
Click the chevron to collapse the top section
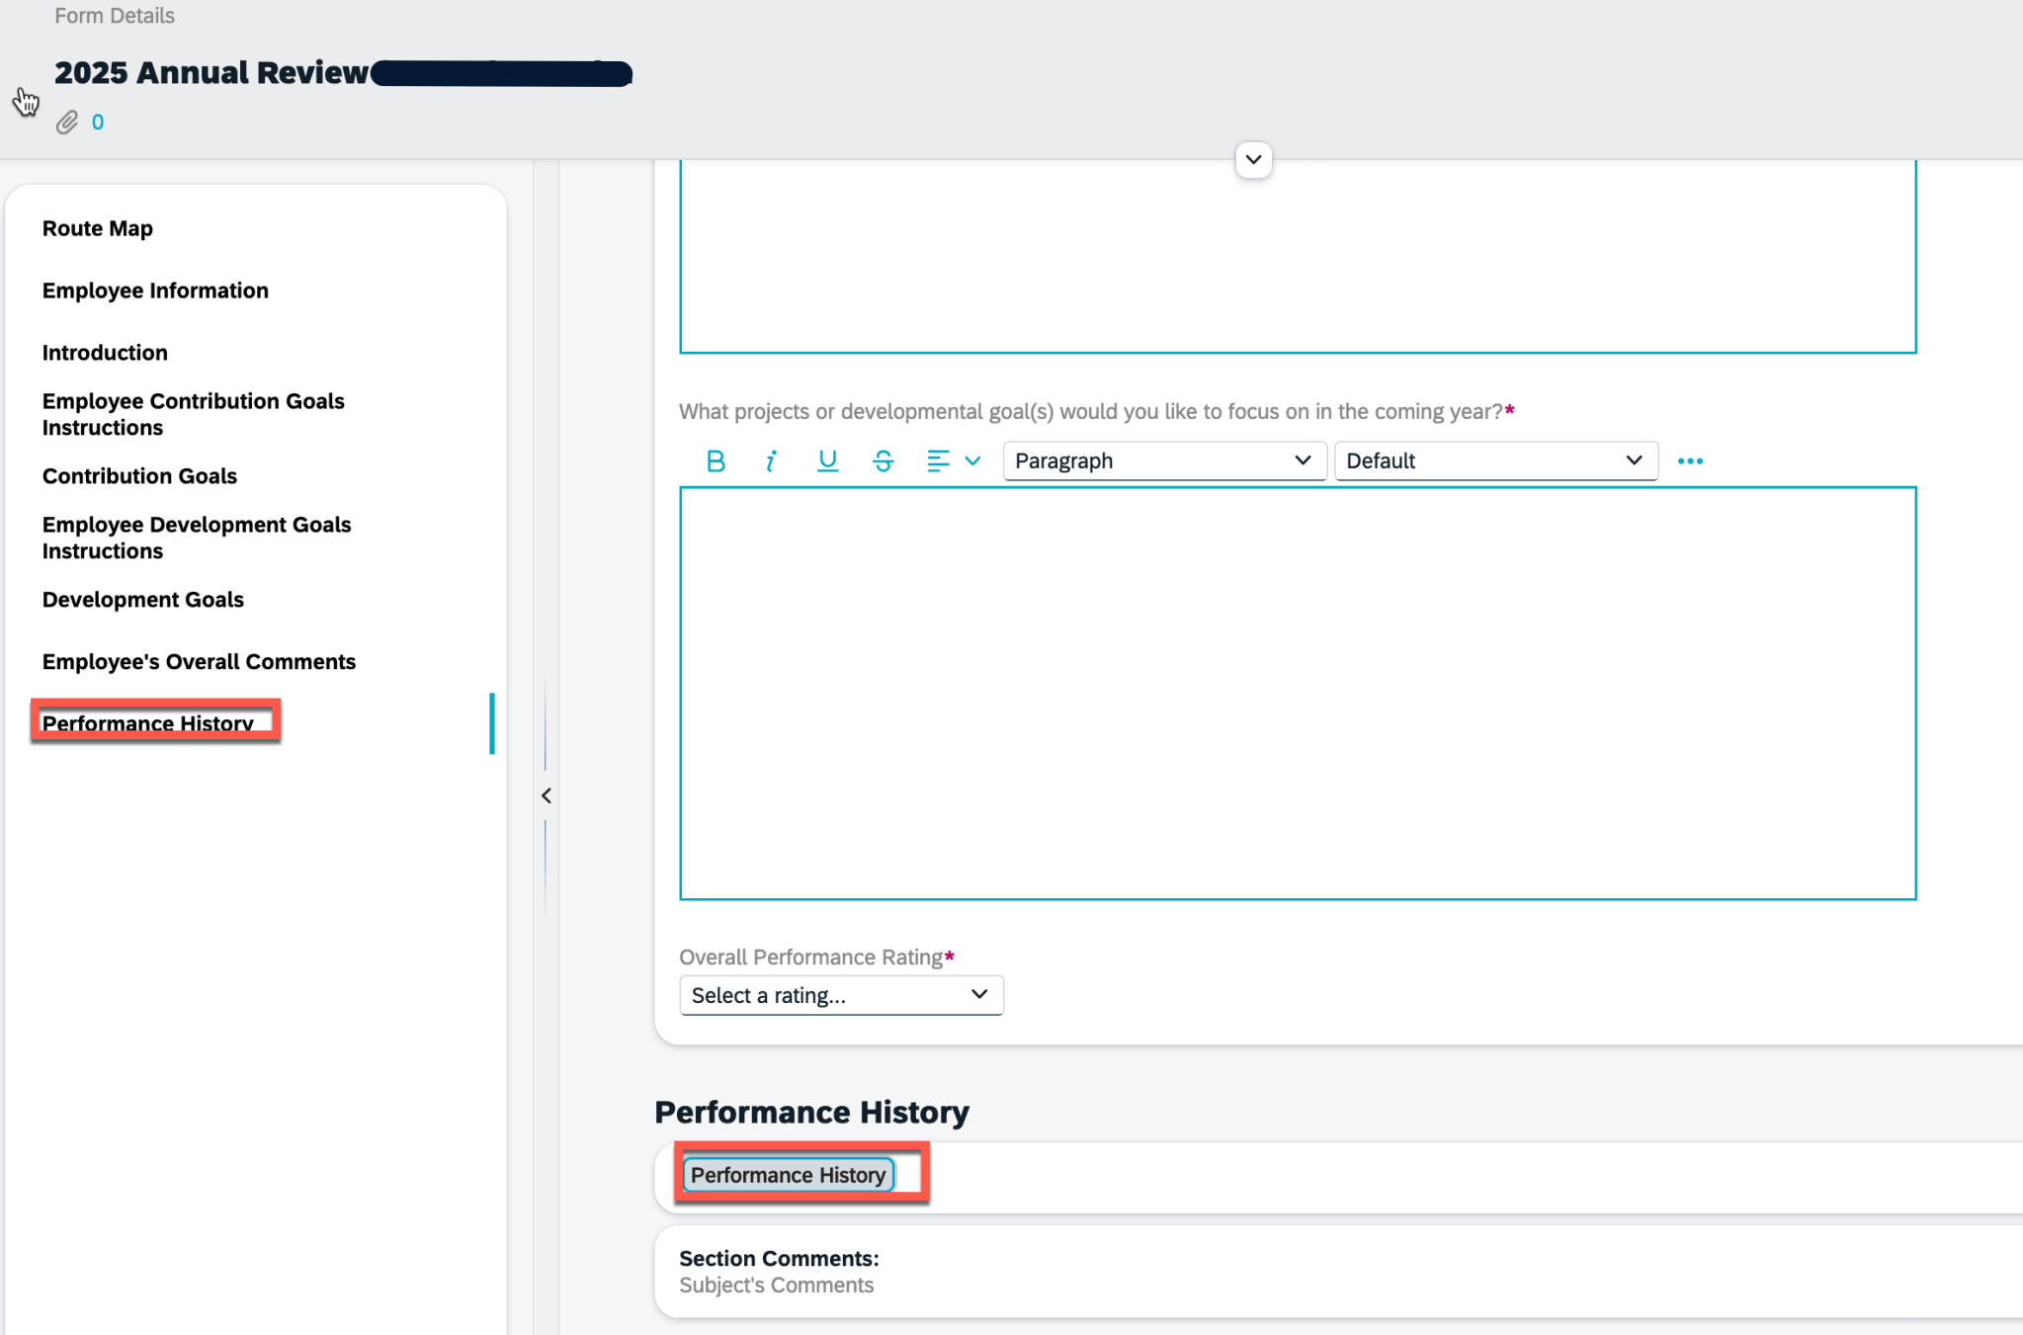1251,159
